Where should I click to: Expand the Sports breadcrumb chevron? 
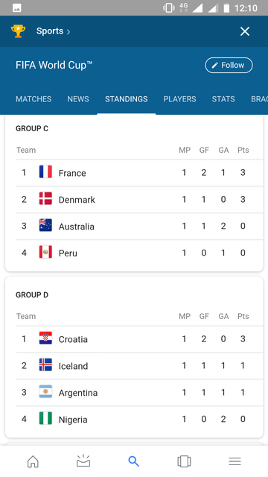[68, 31]
